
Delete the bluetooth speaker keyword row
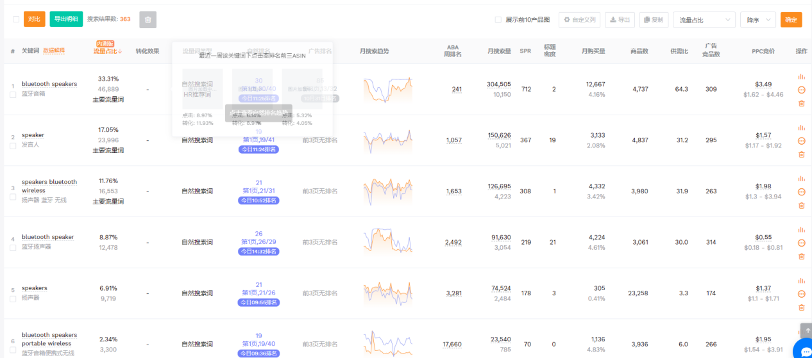click(801, 256)
